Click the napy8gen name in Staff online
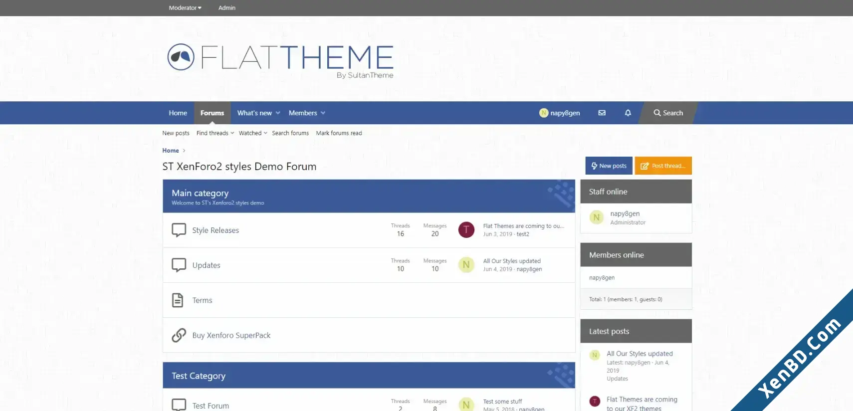Image resolution: width=853 pixels, height=411 pixels. pos(625,213)
